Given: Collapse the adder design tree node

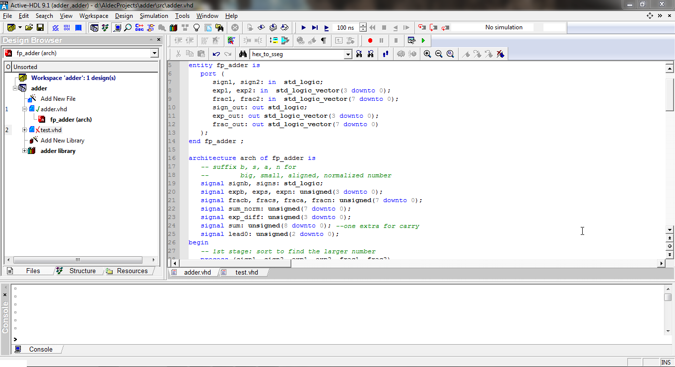Looking at the screenshot, I should pyautogui.click(x=15, y=88).
